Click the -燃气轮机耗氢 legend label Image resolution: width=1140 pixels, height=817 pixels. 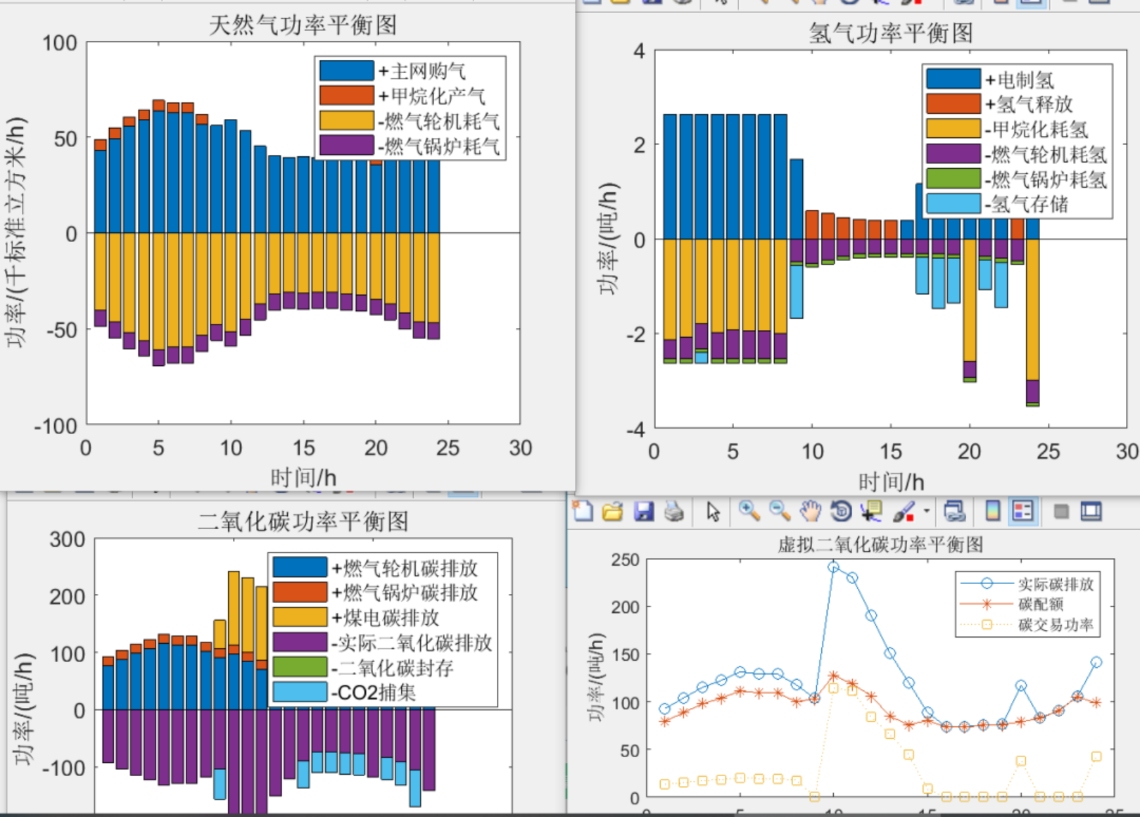coord(1046,154)
